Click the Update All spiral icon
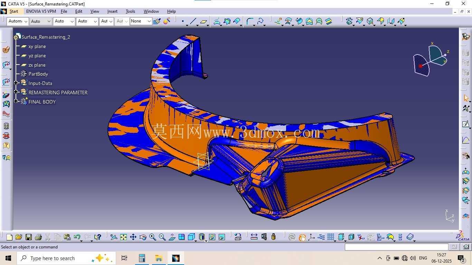This screenshot has width=472, height=265. click(292, 237)
